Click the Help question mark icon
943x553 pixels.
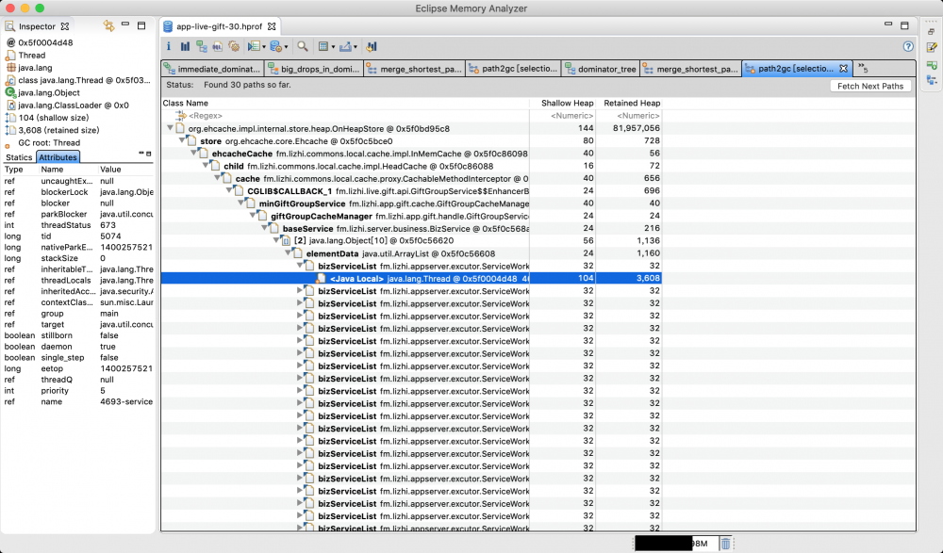tap(907, 46)
